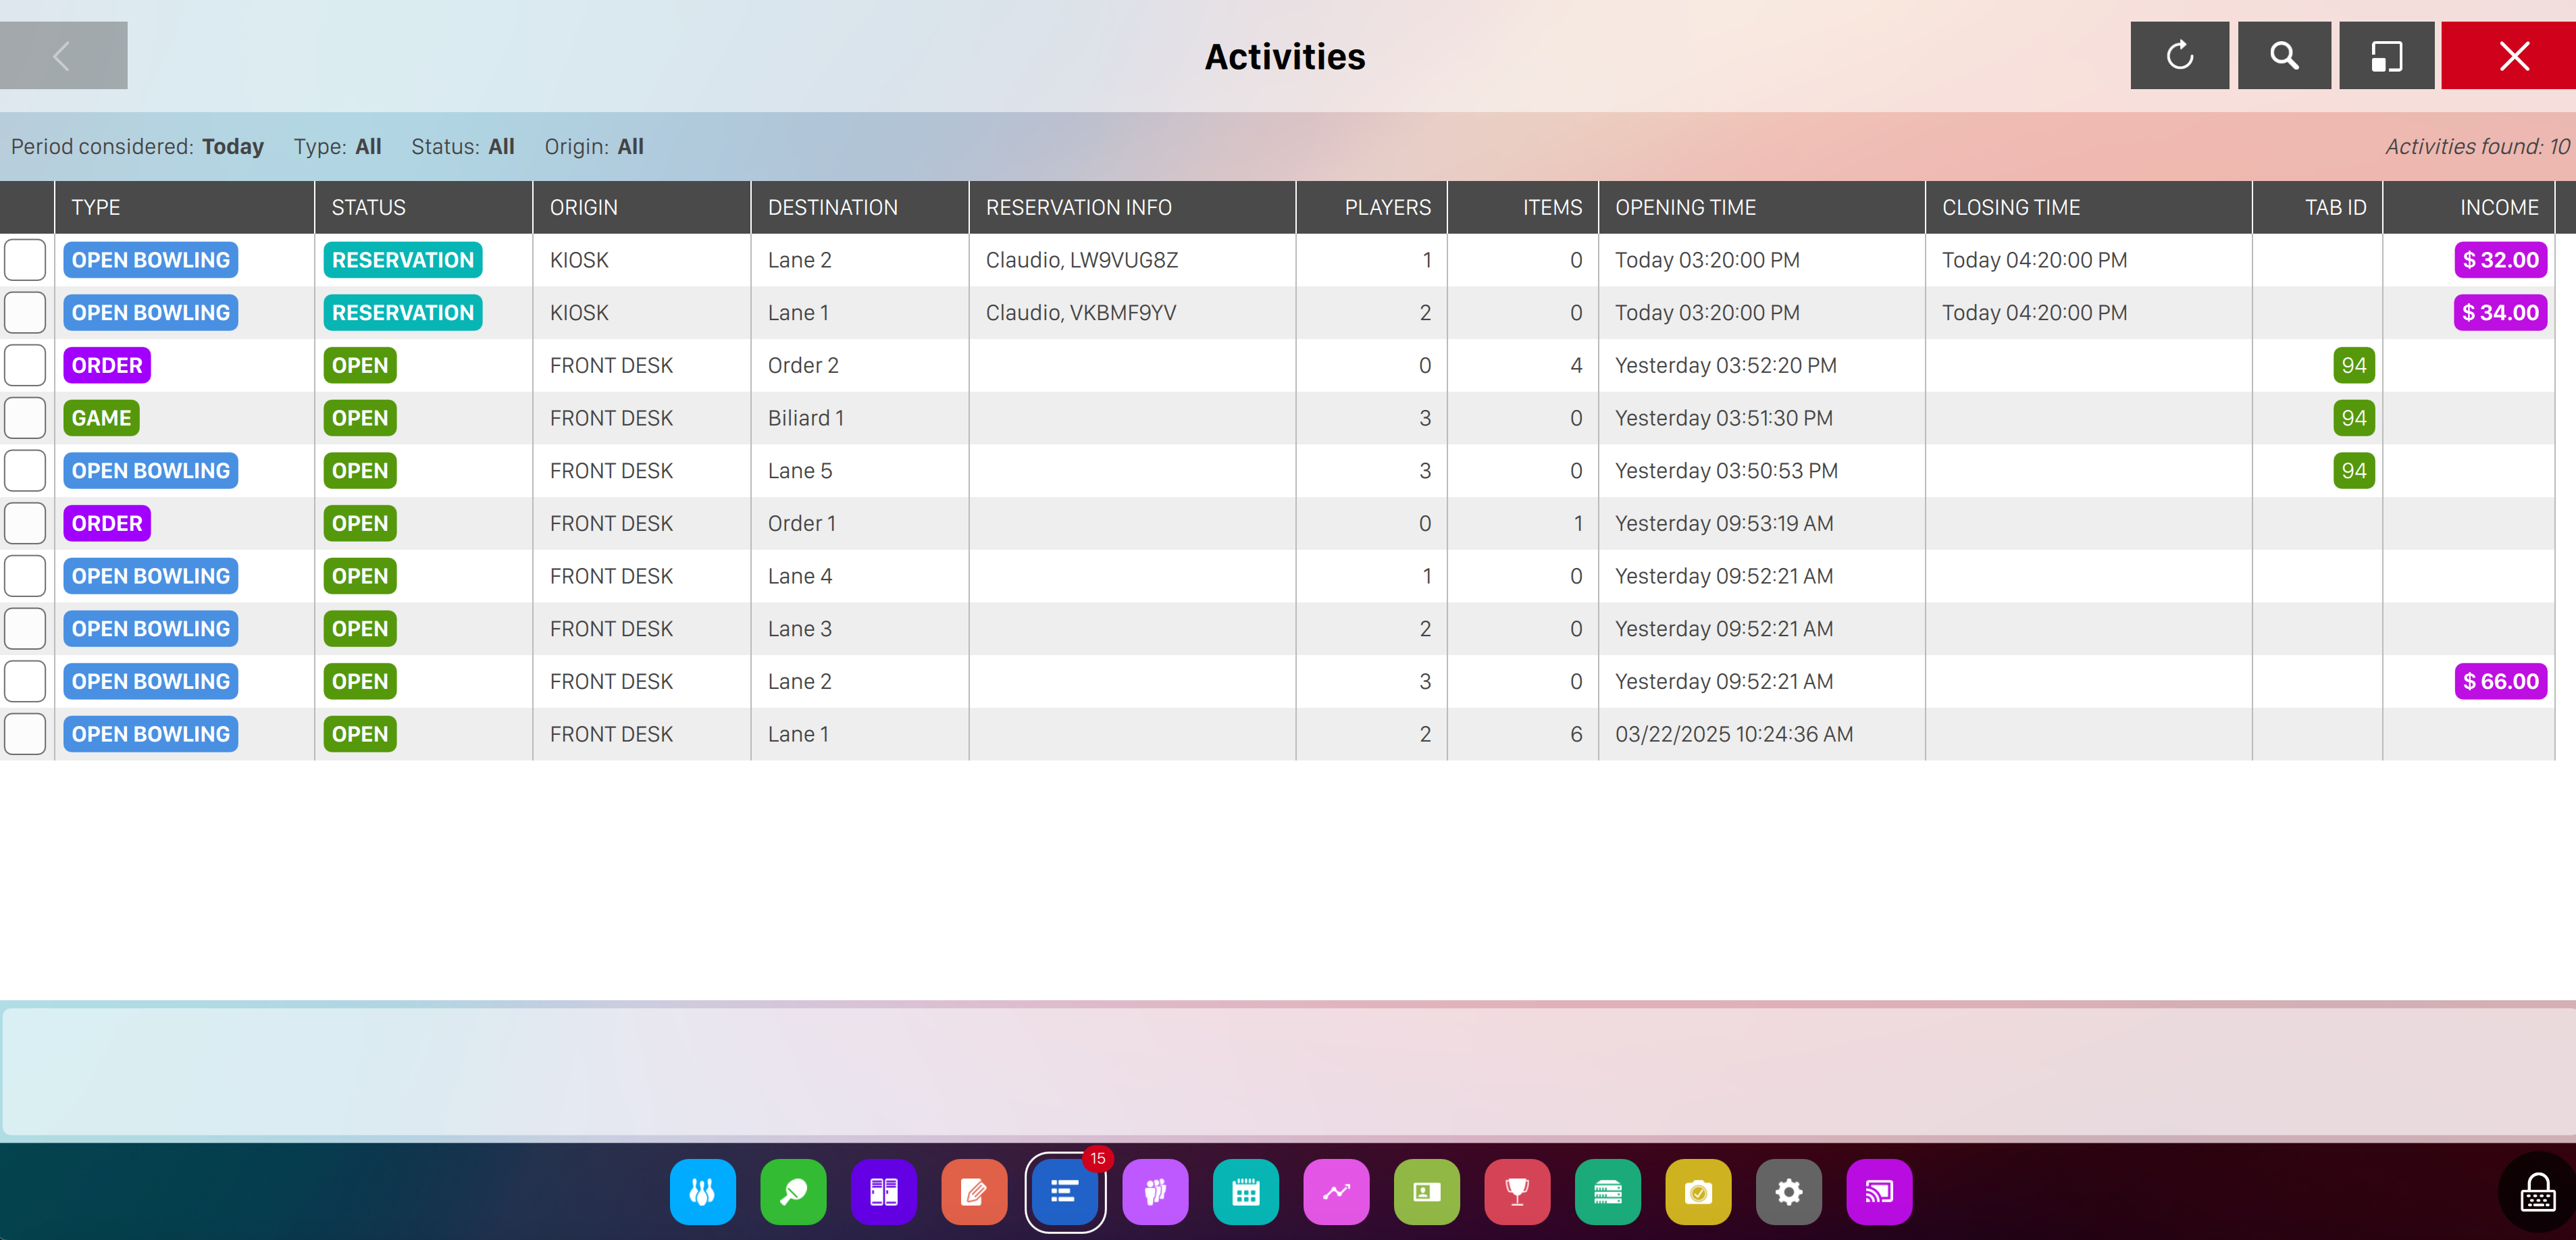Open the bowling pins lanes icon
This screenshot has height=1240, width=2576.
(x=702, y=1191)
